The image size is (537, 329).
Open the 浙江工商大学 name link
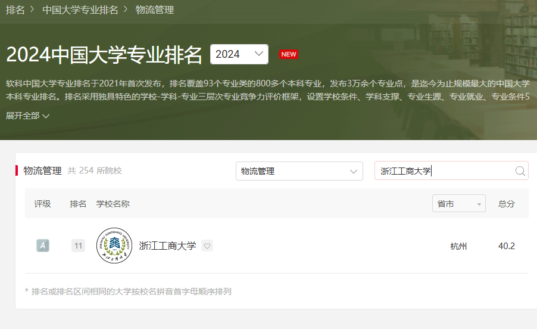(x=167, y=246)
